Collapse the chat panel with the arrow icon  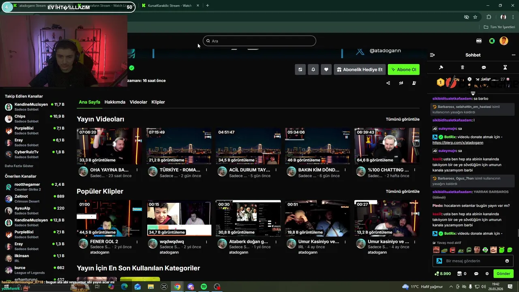[432, 55]
